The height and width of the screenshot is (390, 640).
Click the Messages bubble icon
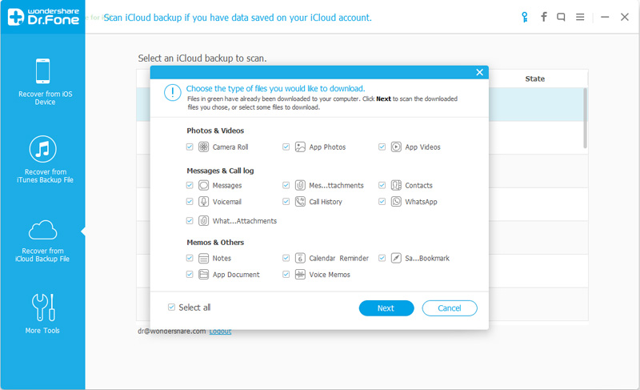203,186
